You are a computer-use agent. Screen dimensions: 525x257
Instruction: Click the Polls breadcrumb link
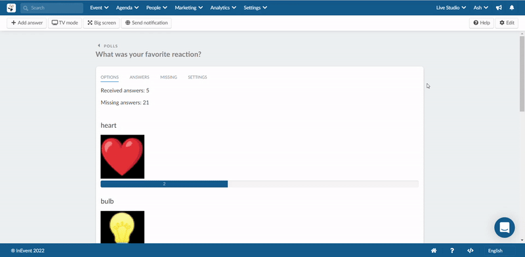tap(111, 46)
